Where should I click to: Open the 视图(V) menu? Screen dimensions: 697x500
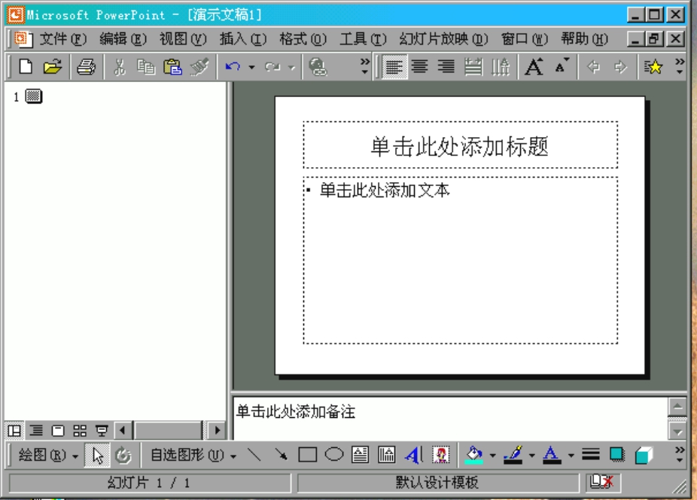[183, 39]
